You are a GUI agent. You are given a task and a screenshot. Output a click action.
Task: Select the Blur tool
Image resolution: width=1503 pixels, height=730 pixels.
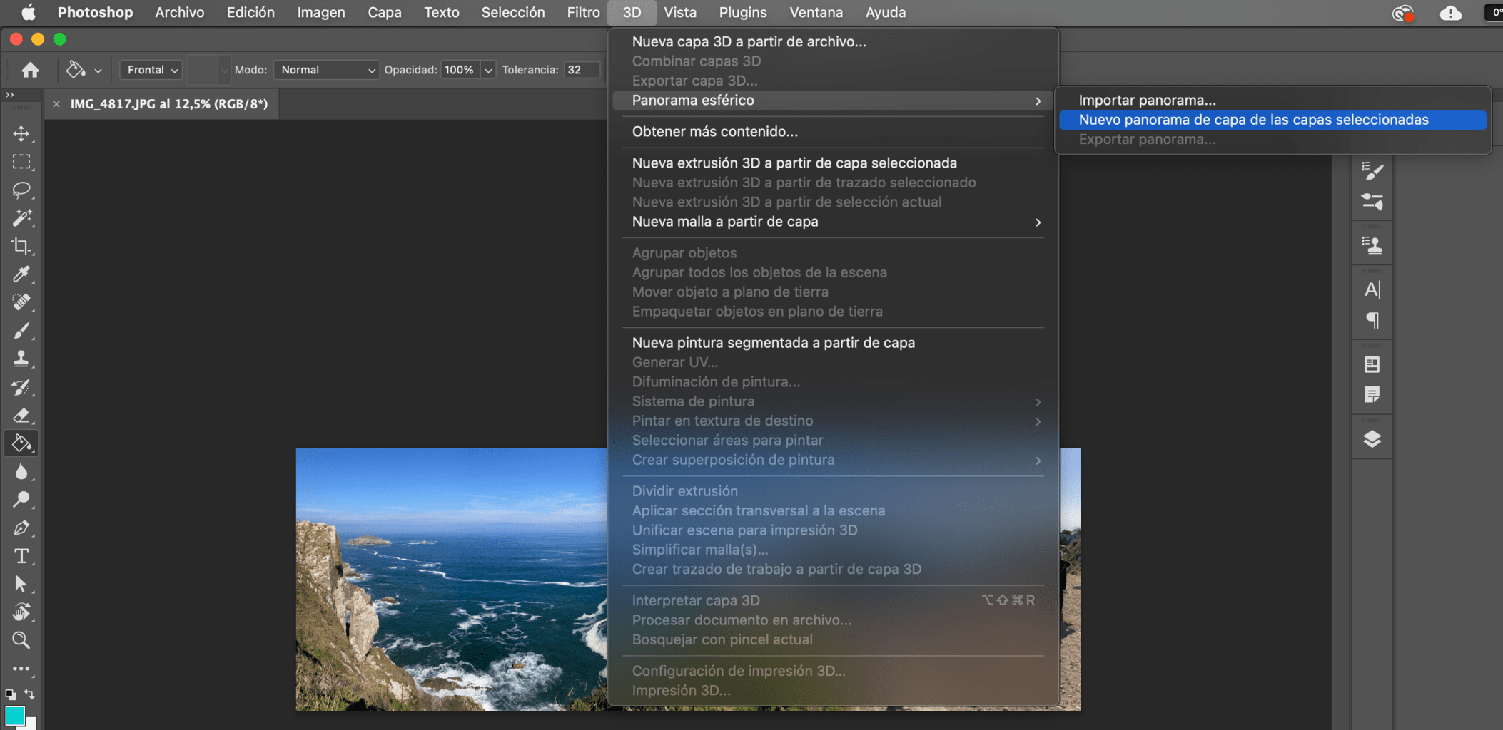[21, 471]
